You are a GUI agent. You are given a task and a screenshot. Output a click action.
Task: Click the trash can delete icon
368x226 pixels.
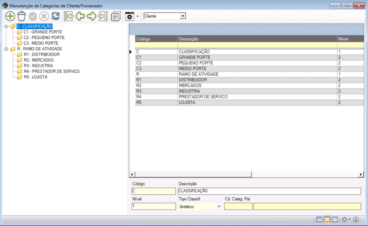click(22, 16)
